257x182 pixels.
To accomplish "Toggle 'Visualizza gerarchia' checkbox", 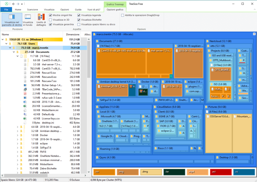I will pos(50,24).
